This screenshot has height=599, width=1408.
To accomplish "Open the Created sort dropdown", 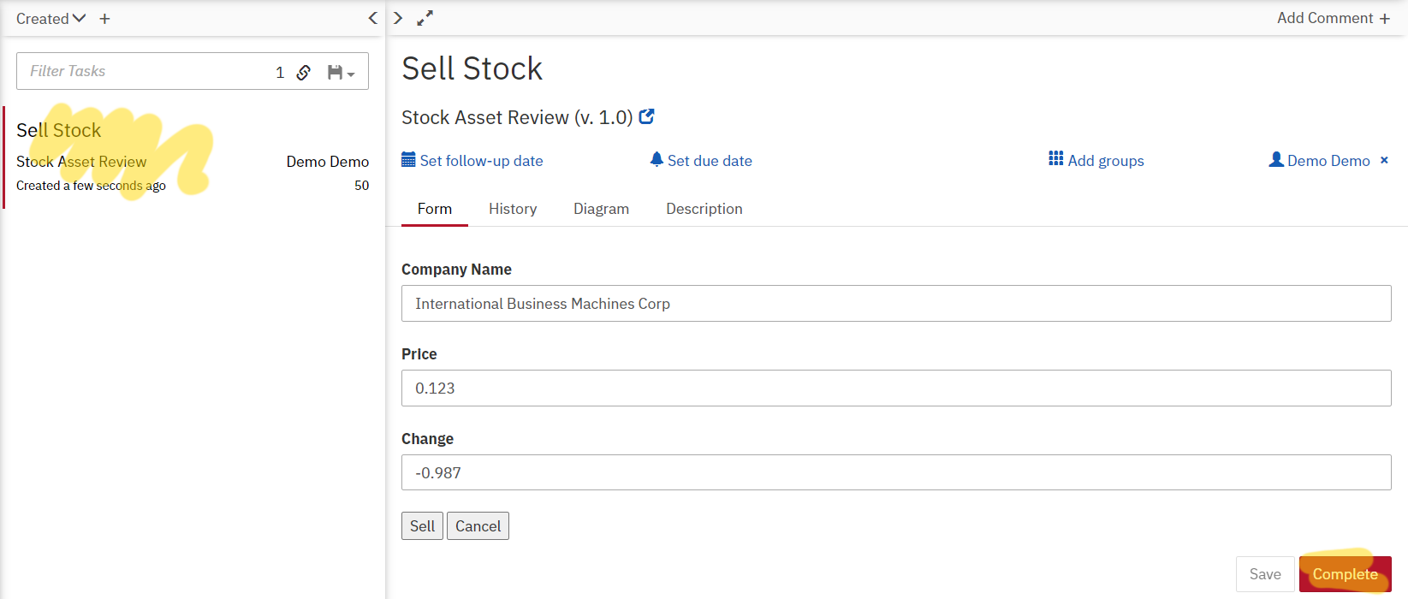I will tap(50, 19).
